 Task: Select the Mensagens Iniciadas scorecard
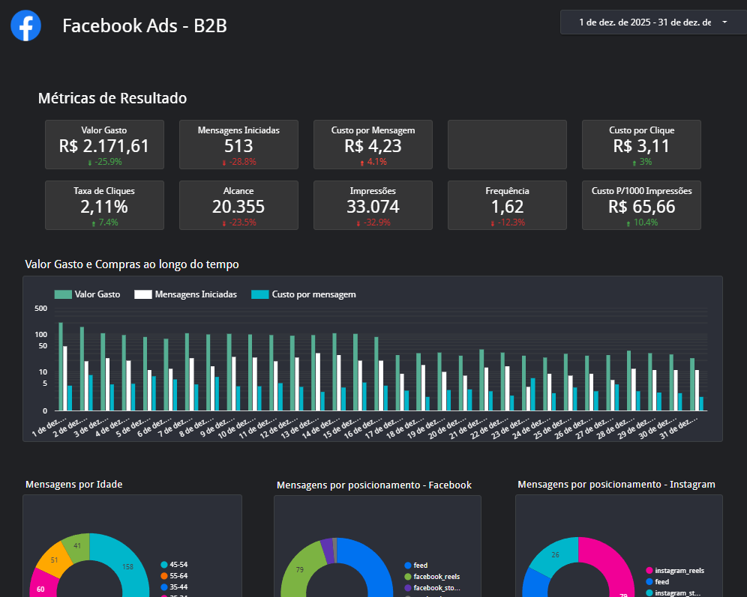point(238,145)
